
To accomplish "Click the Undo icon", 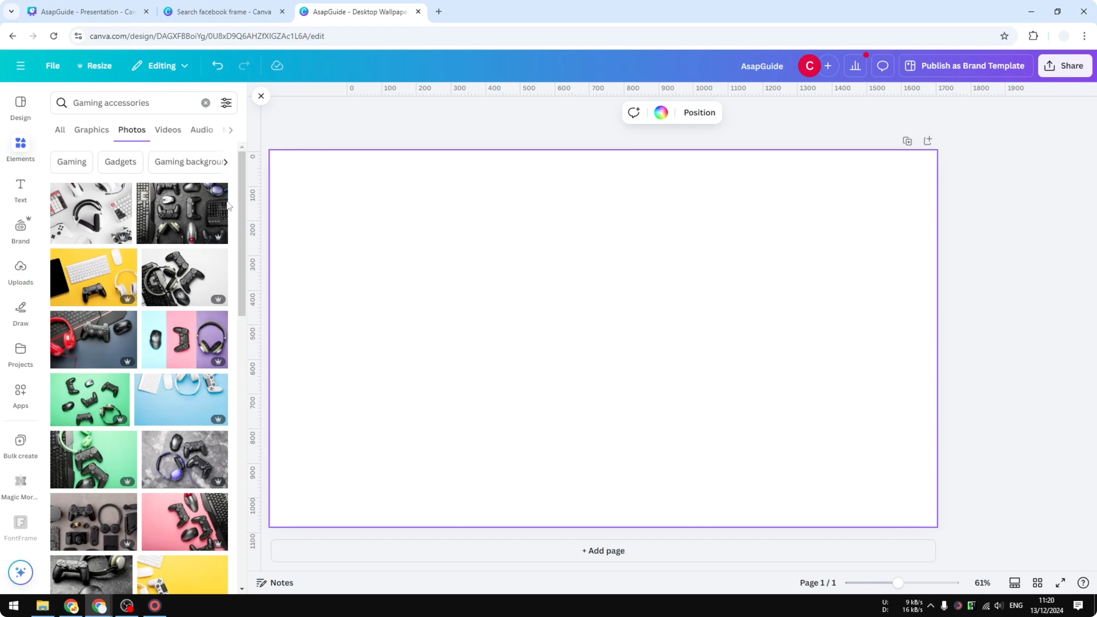I will (x=217, y=65).
